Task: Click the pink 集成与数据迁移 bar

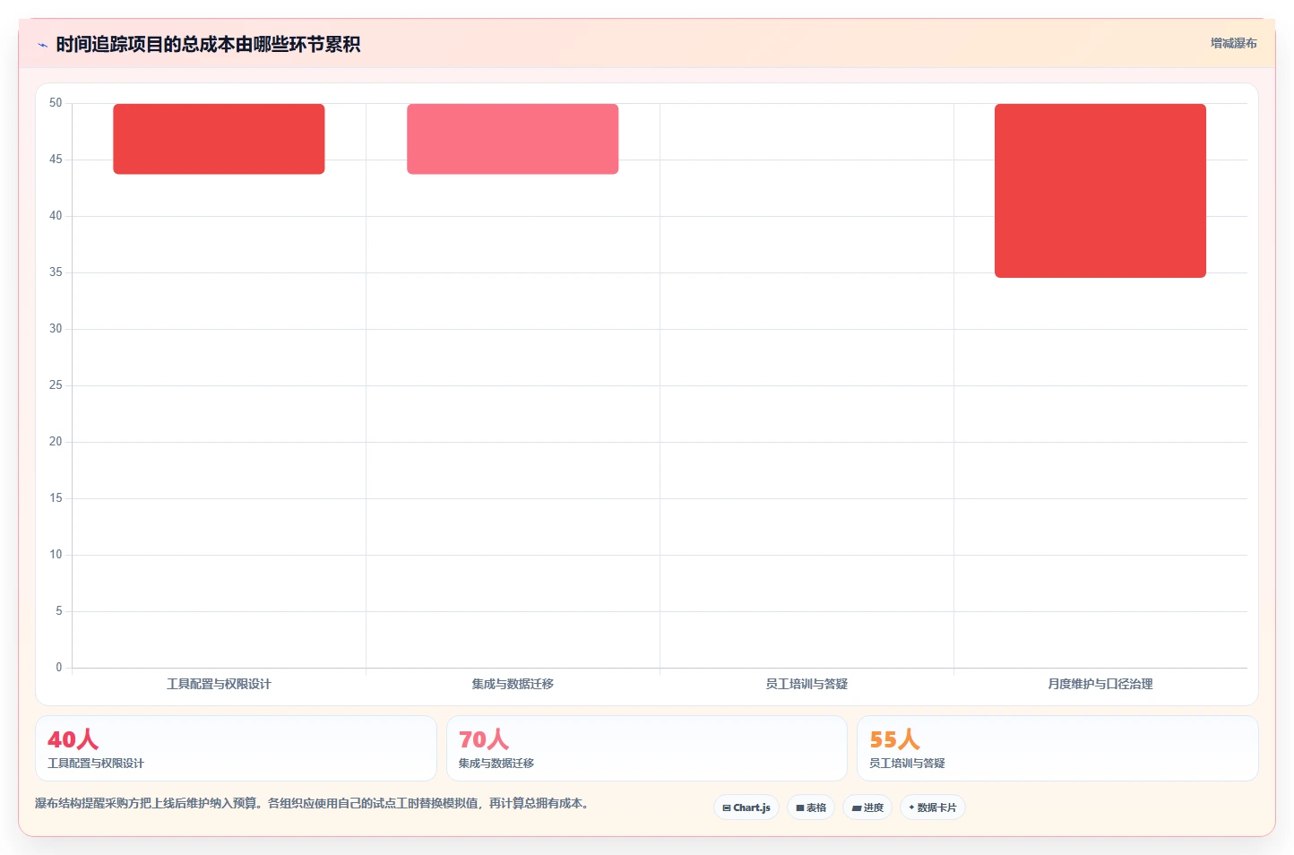Action: pyautogui.click(x=513, y=139)
